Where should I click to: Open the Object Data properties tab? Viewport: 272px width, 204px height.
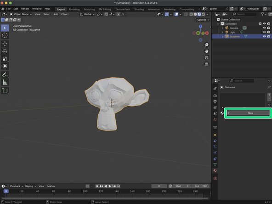(x=215, y=164)
